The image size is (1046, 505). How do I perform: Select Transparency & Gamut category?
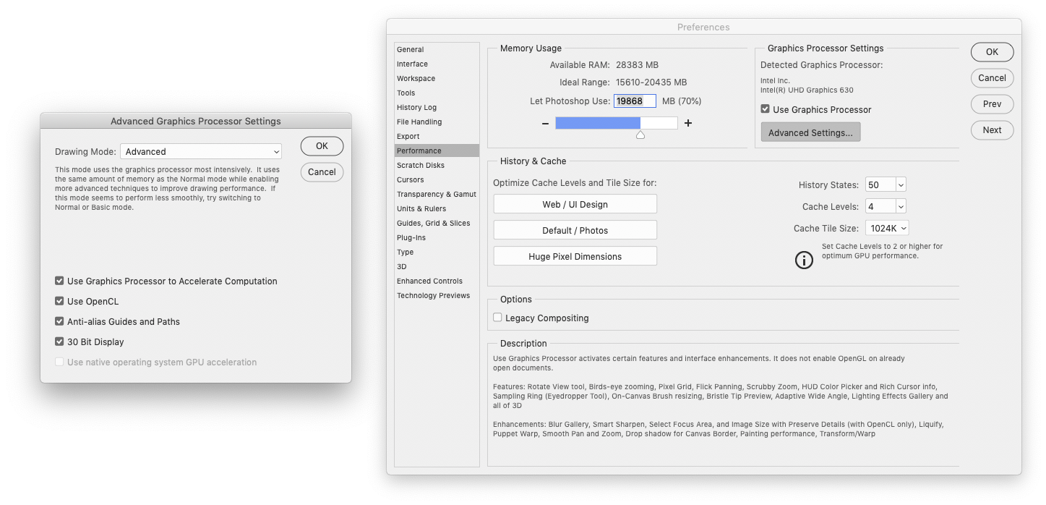[x=437, y=195]
